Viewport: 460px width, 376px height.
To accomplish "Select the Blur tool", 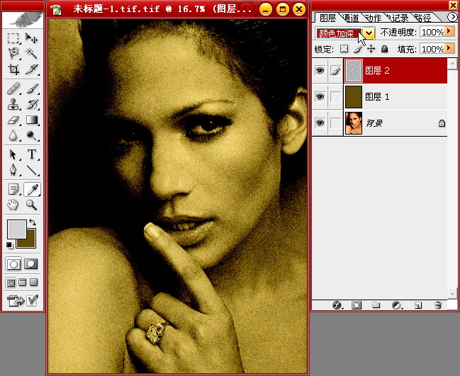I will 13,136.
